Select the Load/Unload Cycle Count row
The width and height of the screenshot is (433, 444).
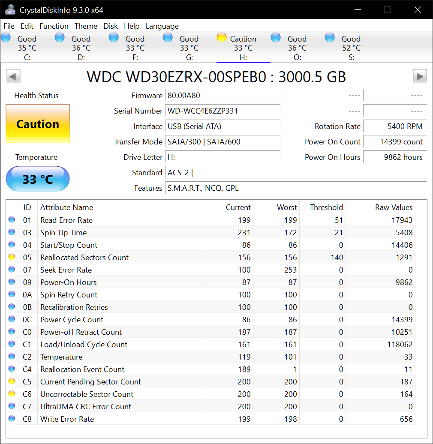click(x=210, y=344)
